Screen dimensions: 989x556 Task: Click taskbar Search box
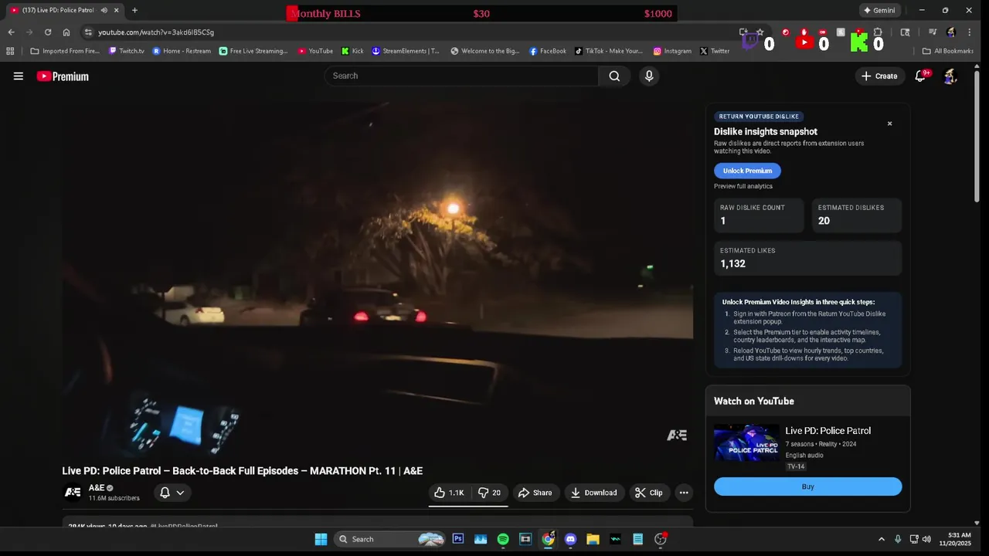(391, 539)
